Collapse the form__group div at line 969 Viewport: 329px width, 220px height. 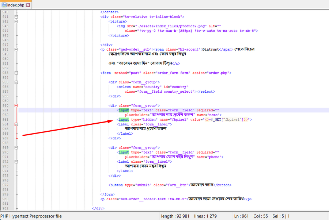16,148
